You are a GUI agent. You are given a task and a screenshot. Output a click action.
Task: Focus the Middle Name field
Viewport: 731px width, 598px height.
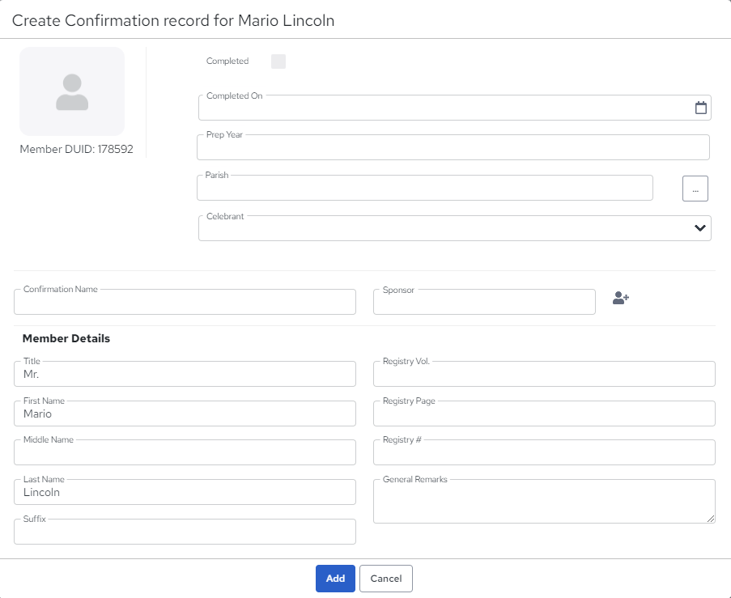tap(185, 452)
